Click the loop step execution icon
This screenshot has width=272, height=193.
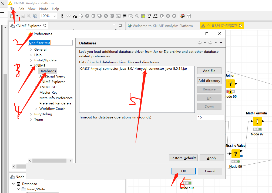[x=162, y=16]
